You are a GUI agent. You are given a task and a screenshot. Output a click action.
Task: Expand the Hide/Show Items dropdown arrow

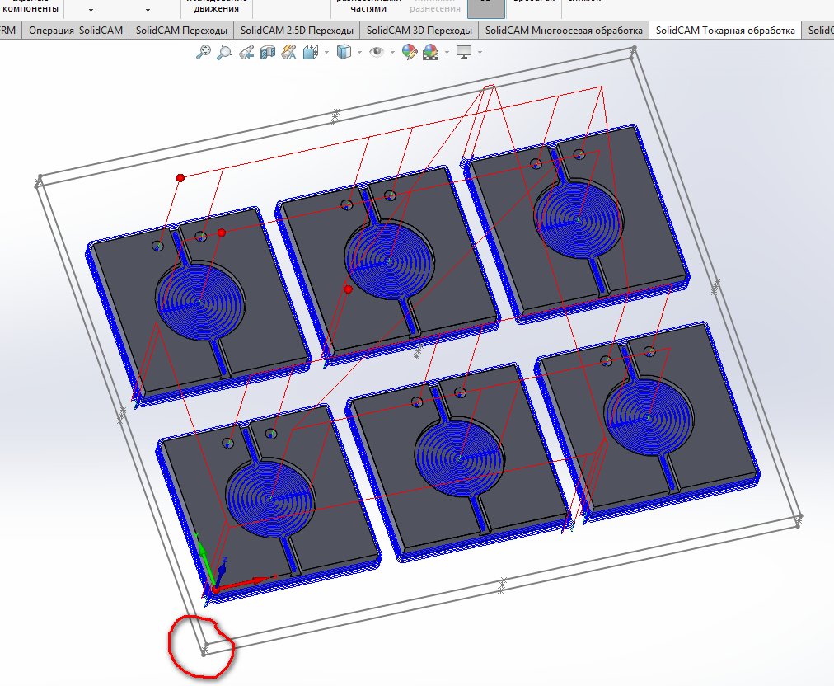coord(392,52)
